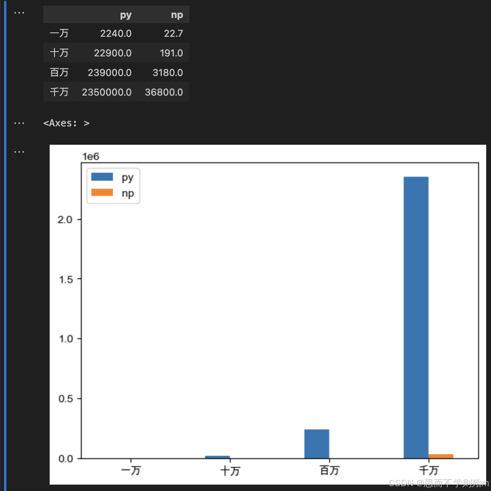Open ellipsis menu beside the bar chart output
Screen dimensions: 491x491
point(19,152)
